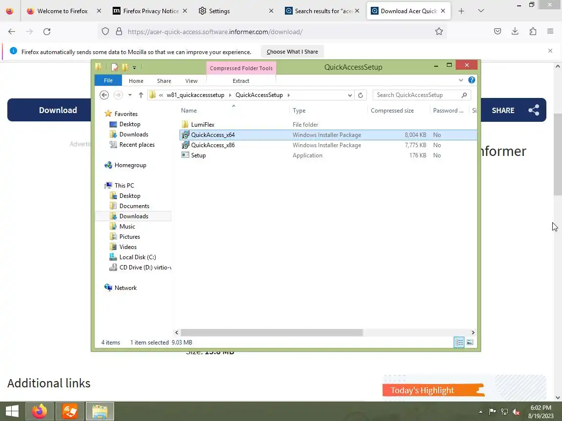Image resolution: width=562 pixels, height=421 pixels.
Task: Open Explorer Help question mark icon
Action: pyautogui.click(x=472, y=80)
